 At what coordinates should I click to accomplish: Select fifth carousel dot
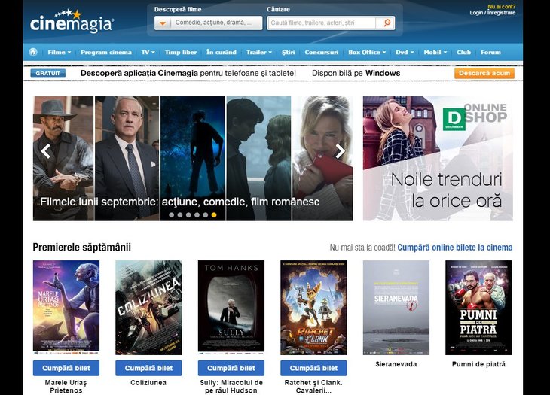[x=206, y=215]
